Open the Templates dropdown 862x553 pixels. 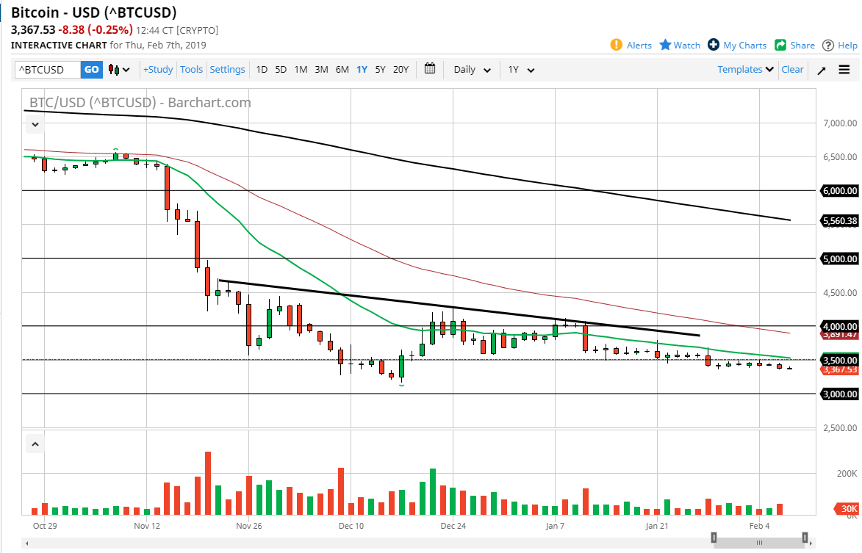pos(744,69)
